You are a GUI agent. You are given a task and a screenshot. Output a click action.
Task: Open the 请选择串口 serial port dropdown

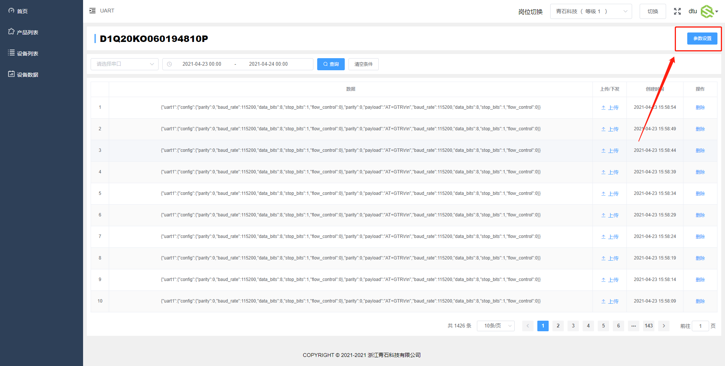(124, 64)
